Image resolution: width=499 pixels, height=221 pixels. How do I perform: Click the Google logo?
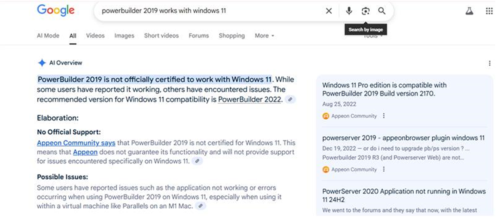(56, 10)
